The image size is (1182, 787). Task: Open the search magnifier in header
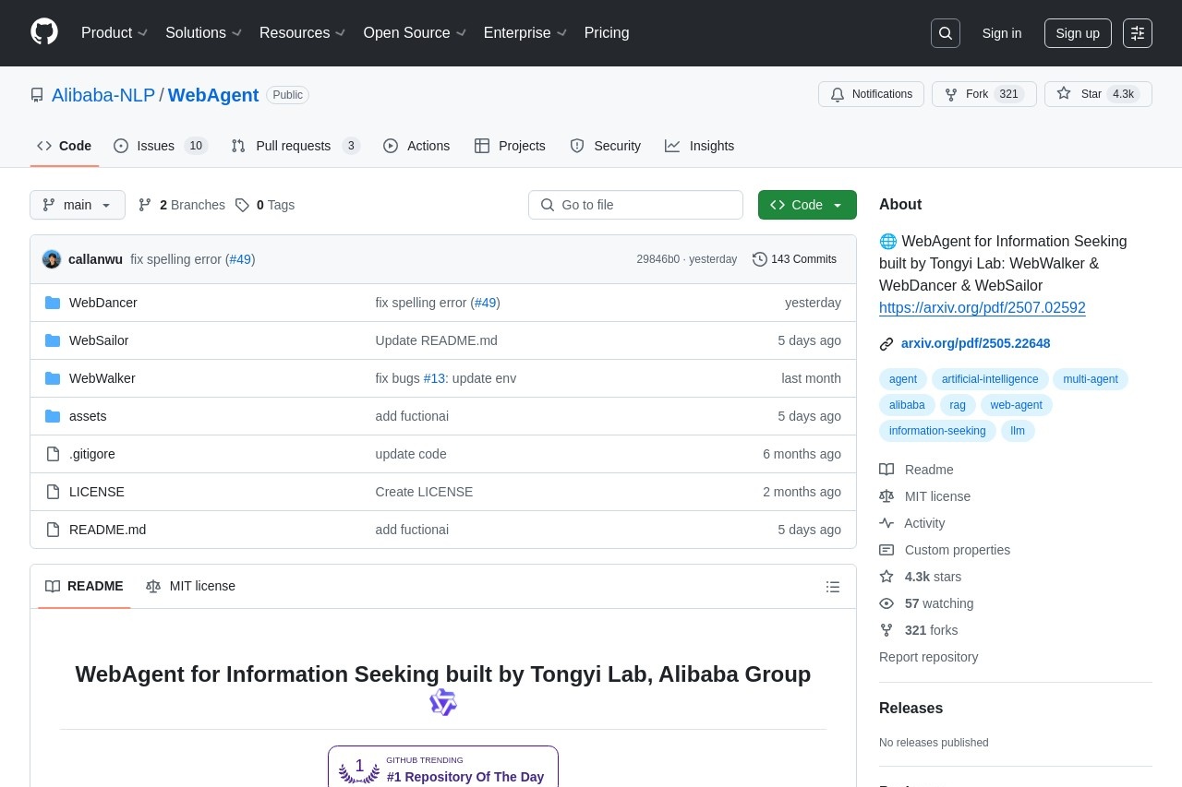point(946,33)
